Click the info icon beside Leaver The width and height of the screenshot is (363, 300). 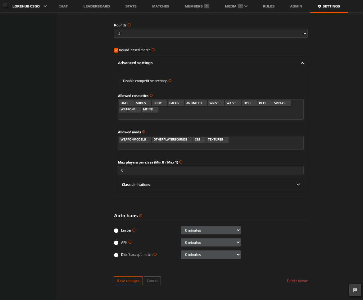[x=134, y=230]
